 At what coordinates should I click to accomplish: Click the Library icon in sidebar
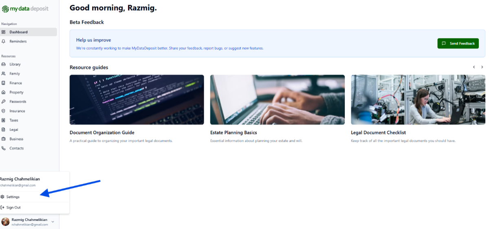pos(3,64)
